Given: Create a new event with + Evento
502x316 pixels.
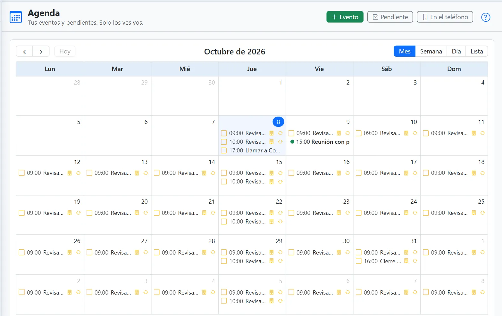Looking at the screenshot, I should tap(345, 17).
